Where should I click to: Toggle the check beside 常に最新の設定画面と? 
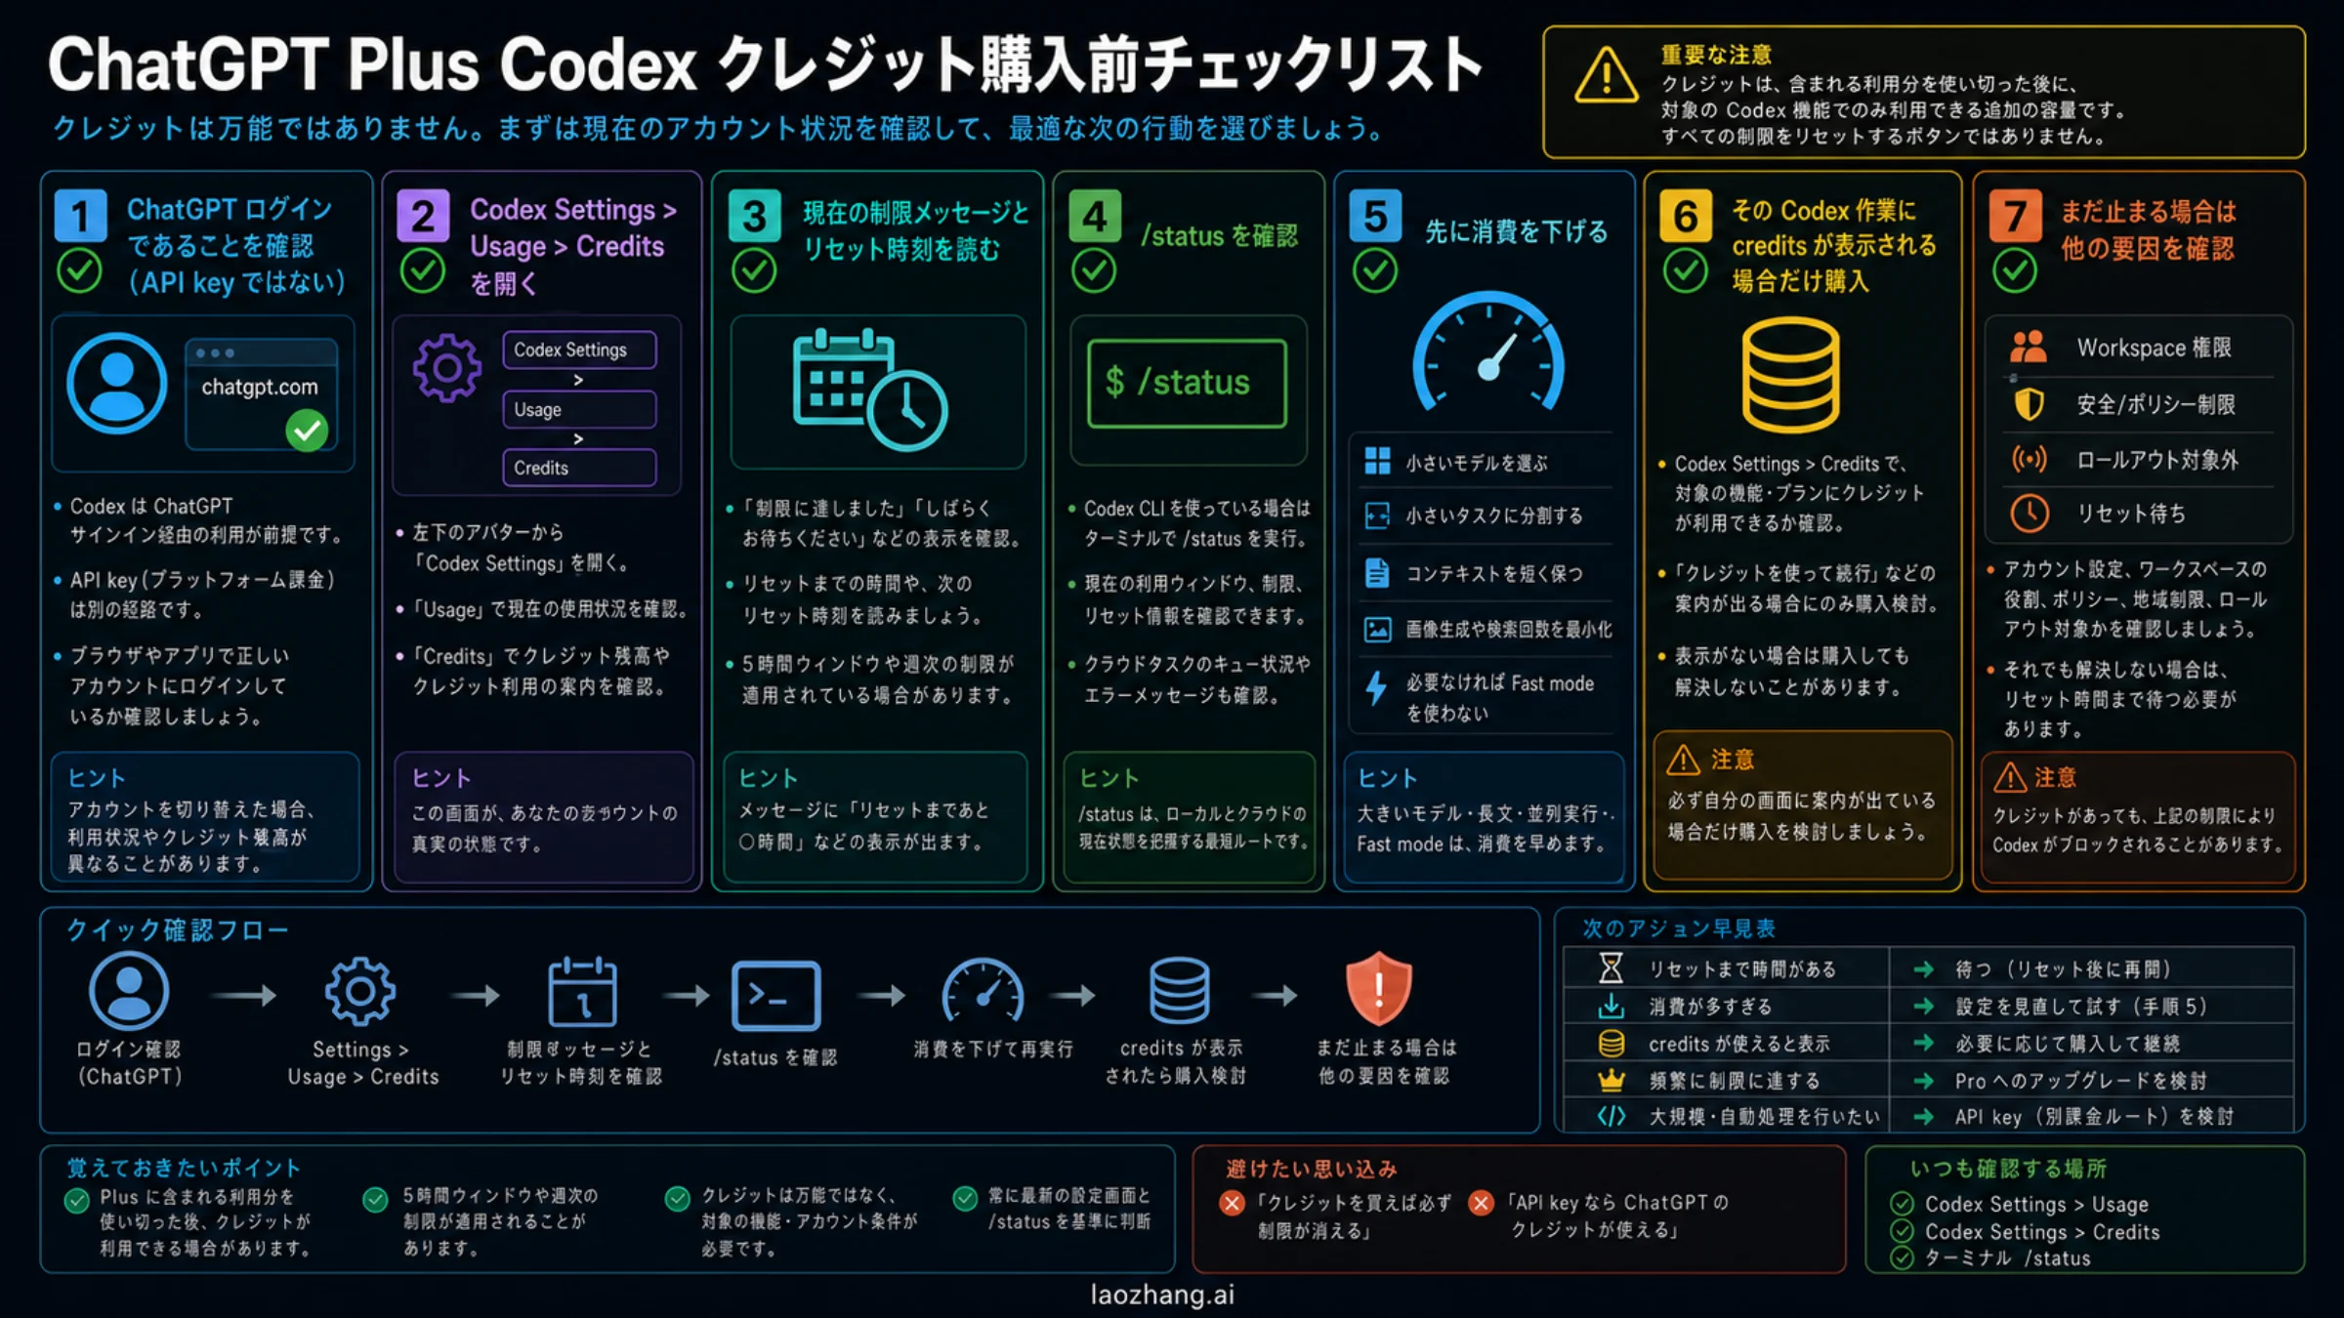tap(965, 1198)
